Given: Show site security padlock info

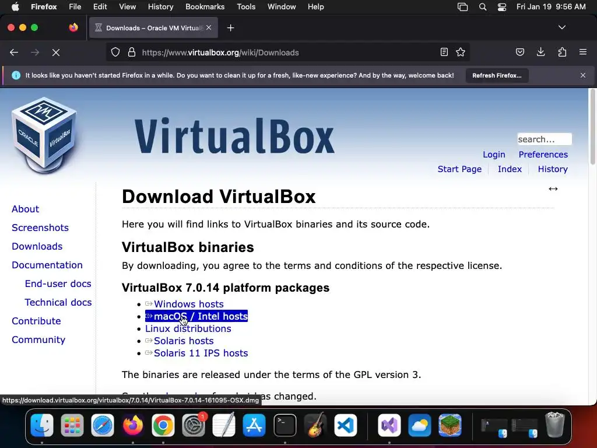Looking at the screenshot, I should [132, 52].
